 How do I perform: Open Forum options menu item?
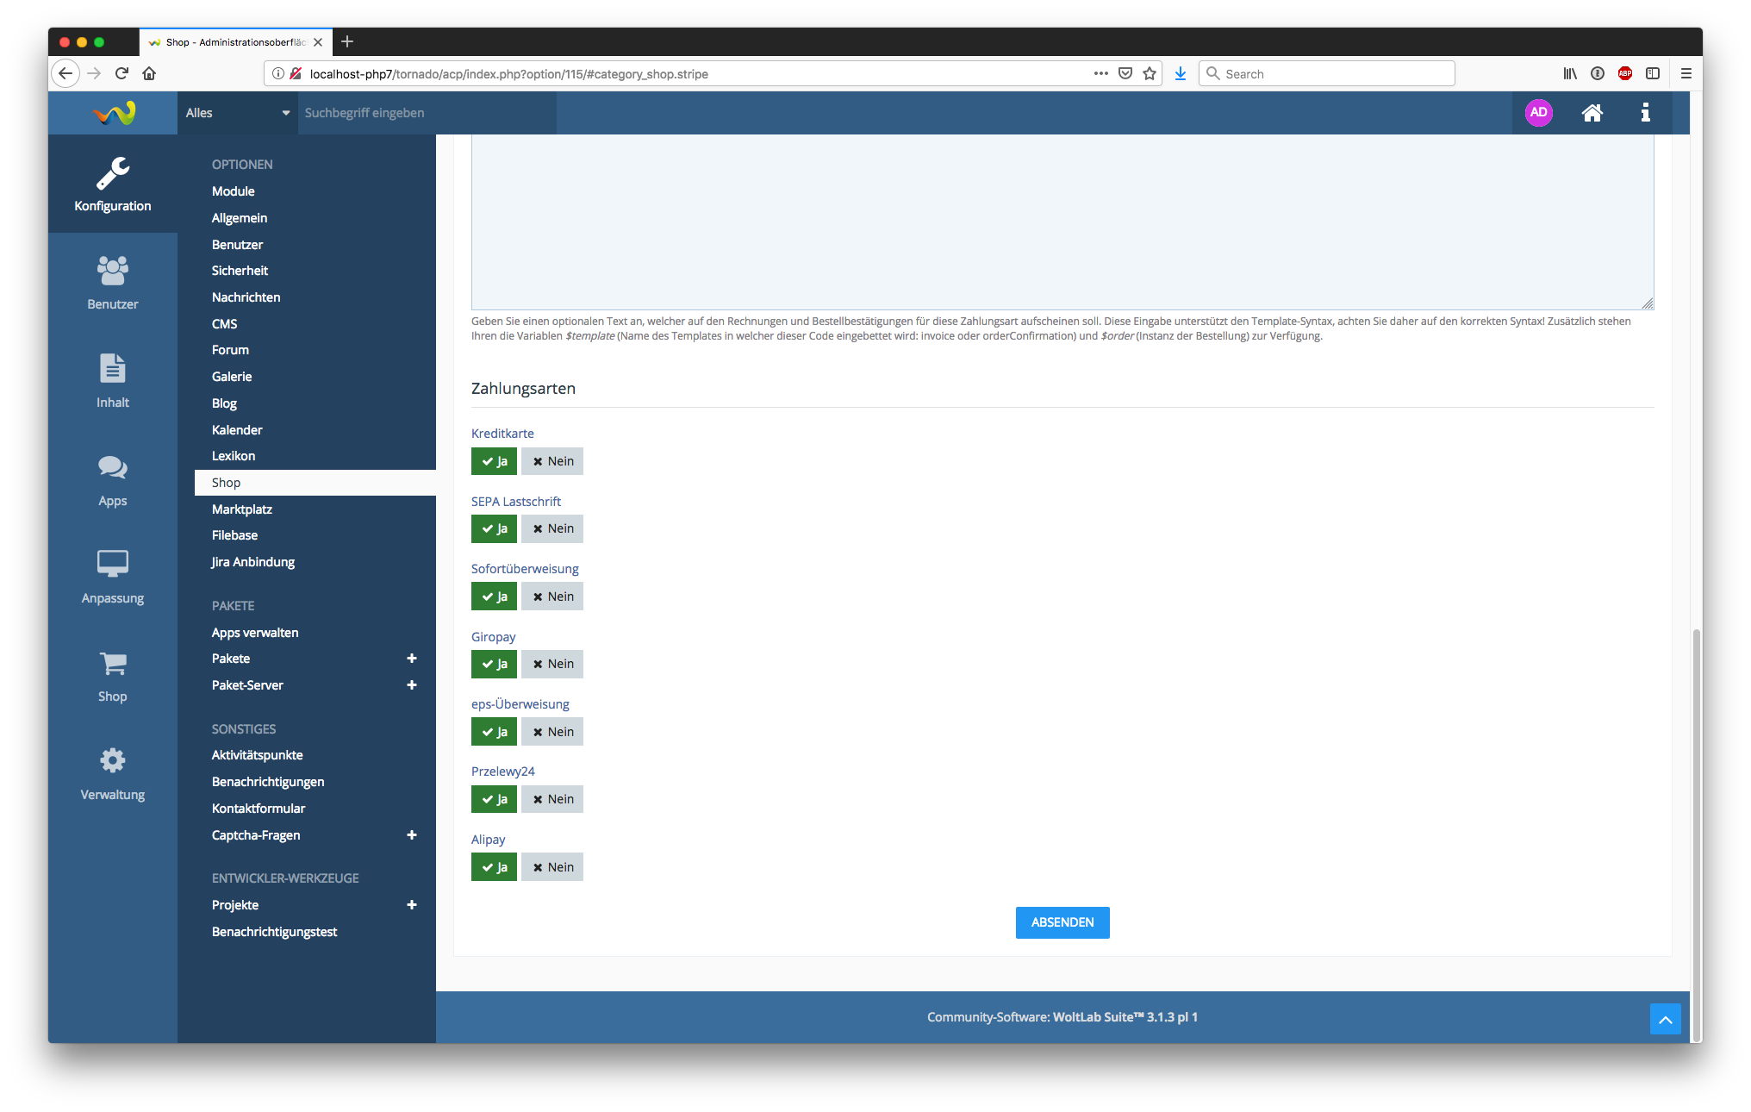230,350
